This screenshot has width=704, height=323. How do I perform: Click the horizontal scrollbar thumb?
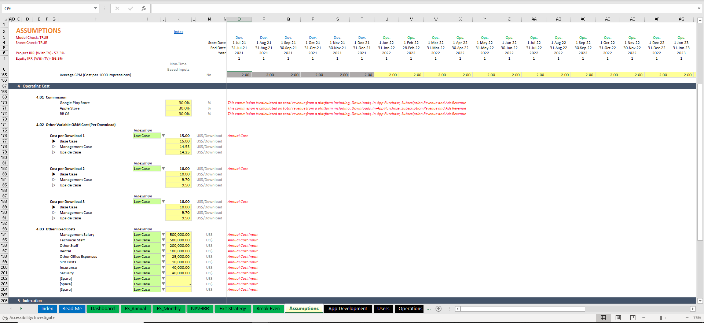coord(523,309)
